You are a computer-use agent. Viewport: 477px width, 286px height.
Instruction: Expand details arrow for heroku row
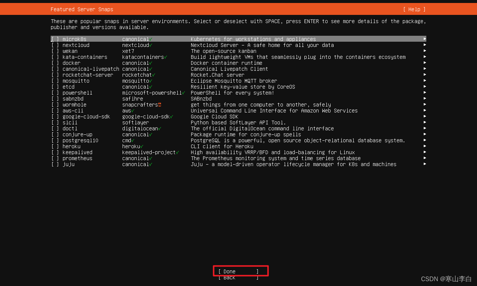coord(425,146)
